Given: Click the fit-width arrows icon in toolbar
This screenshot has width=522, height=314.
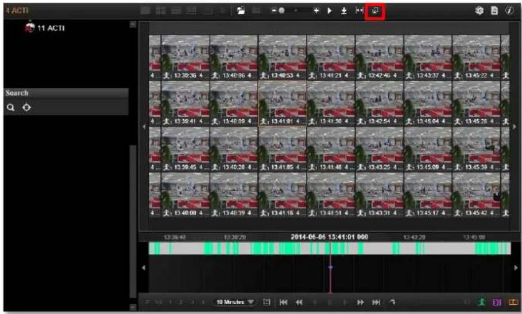Looking at the screenshot, I should click(x=359, y=11).
